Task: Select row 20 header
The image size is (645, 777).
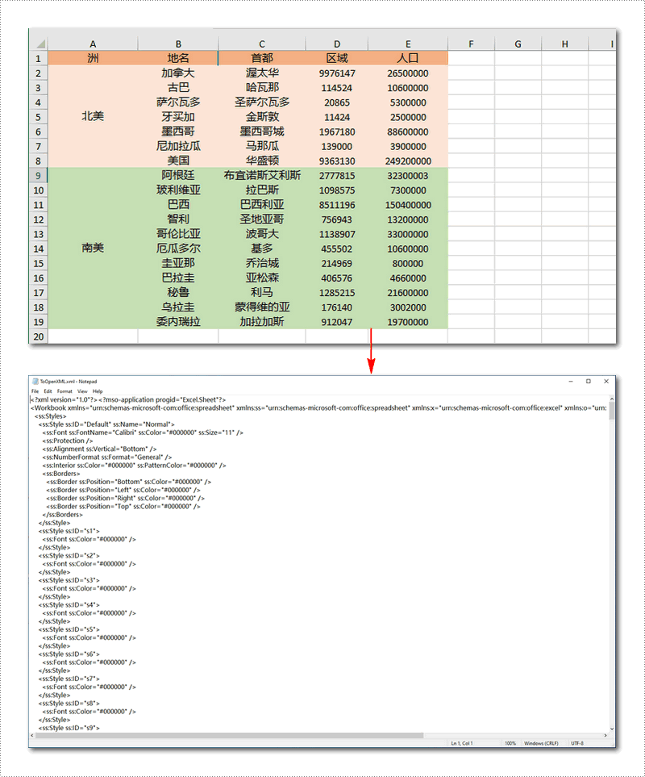Action: coord(39,336)
